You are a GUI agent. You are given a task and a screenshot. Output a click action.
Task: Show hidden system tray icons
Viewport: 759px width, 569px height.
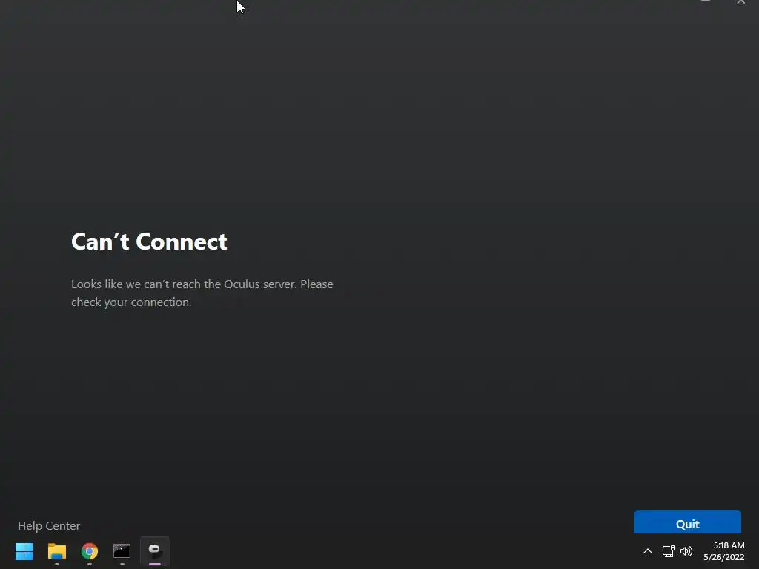(x=648, y=551)
